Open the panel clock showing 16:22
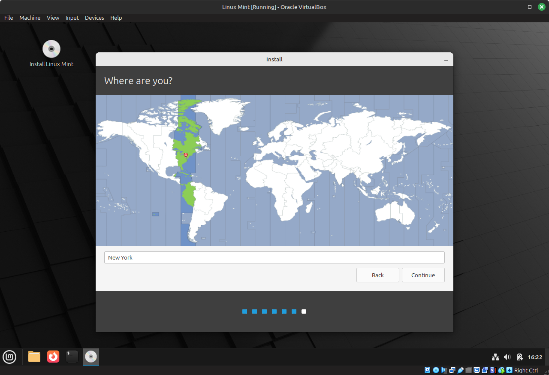Image resolution: width=549 pixels, height=375 pixels. (x=535, y=357)
